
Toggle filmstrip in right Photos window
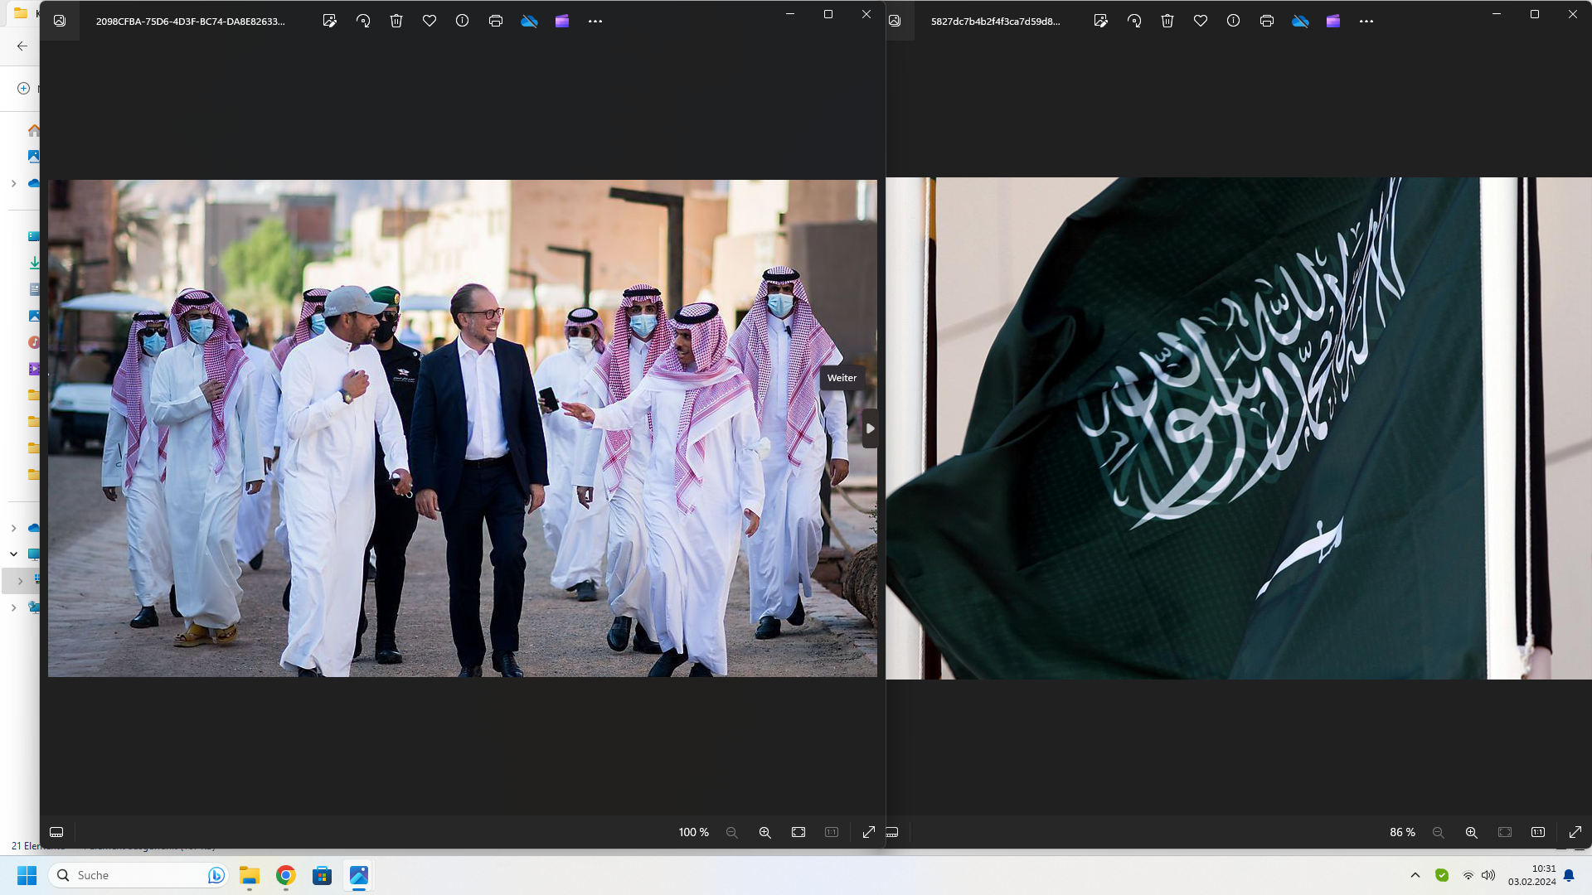click(892, 832)
